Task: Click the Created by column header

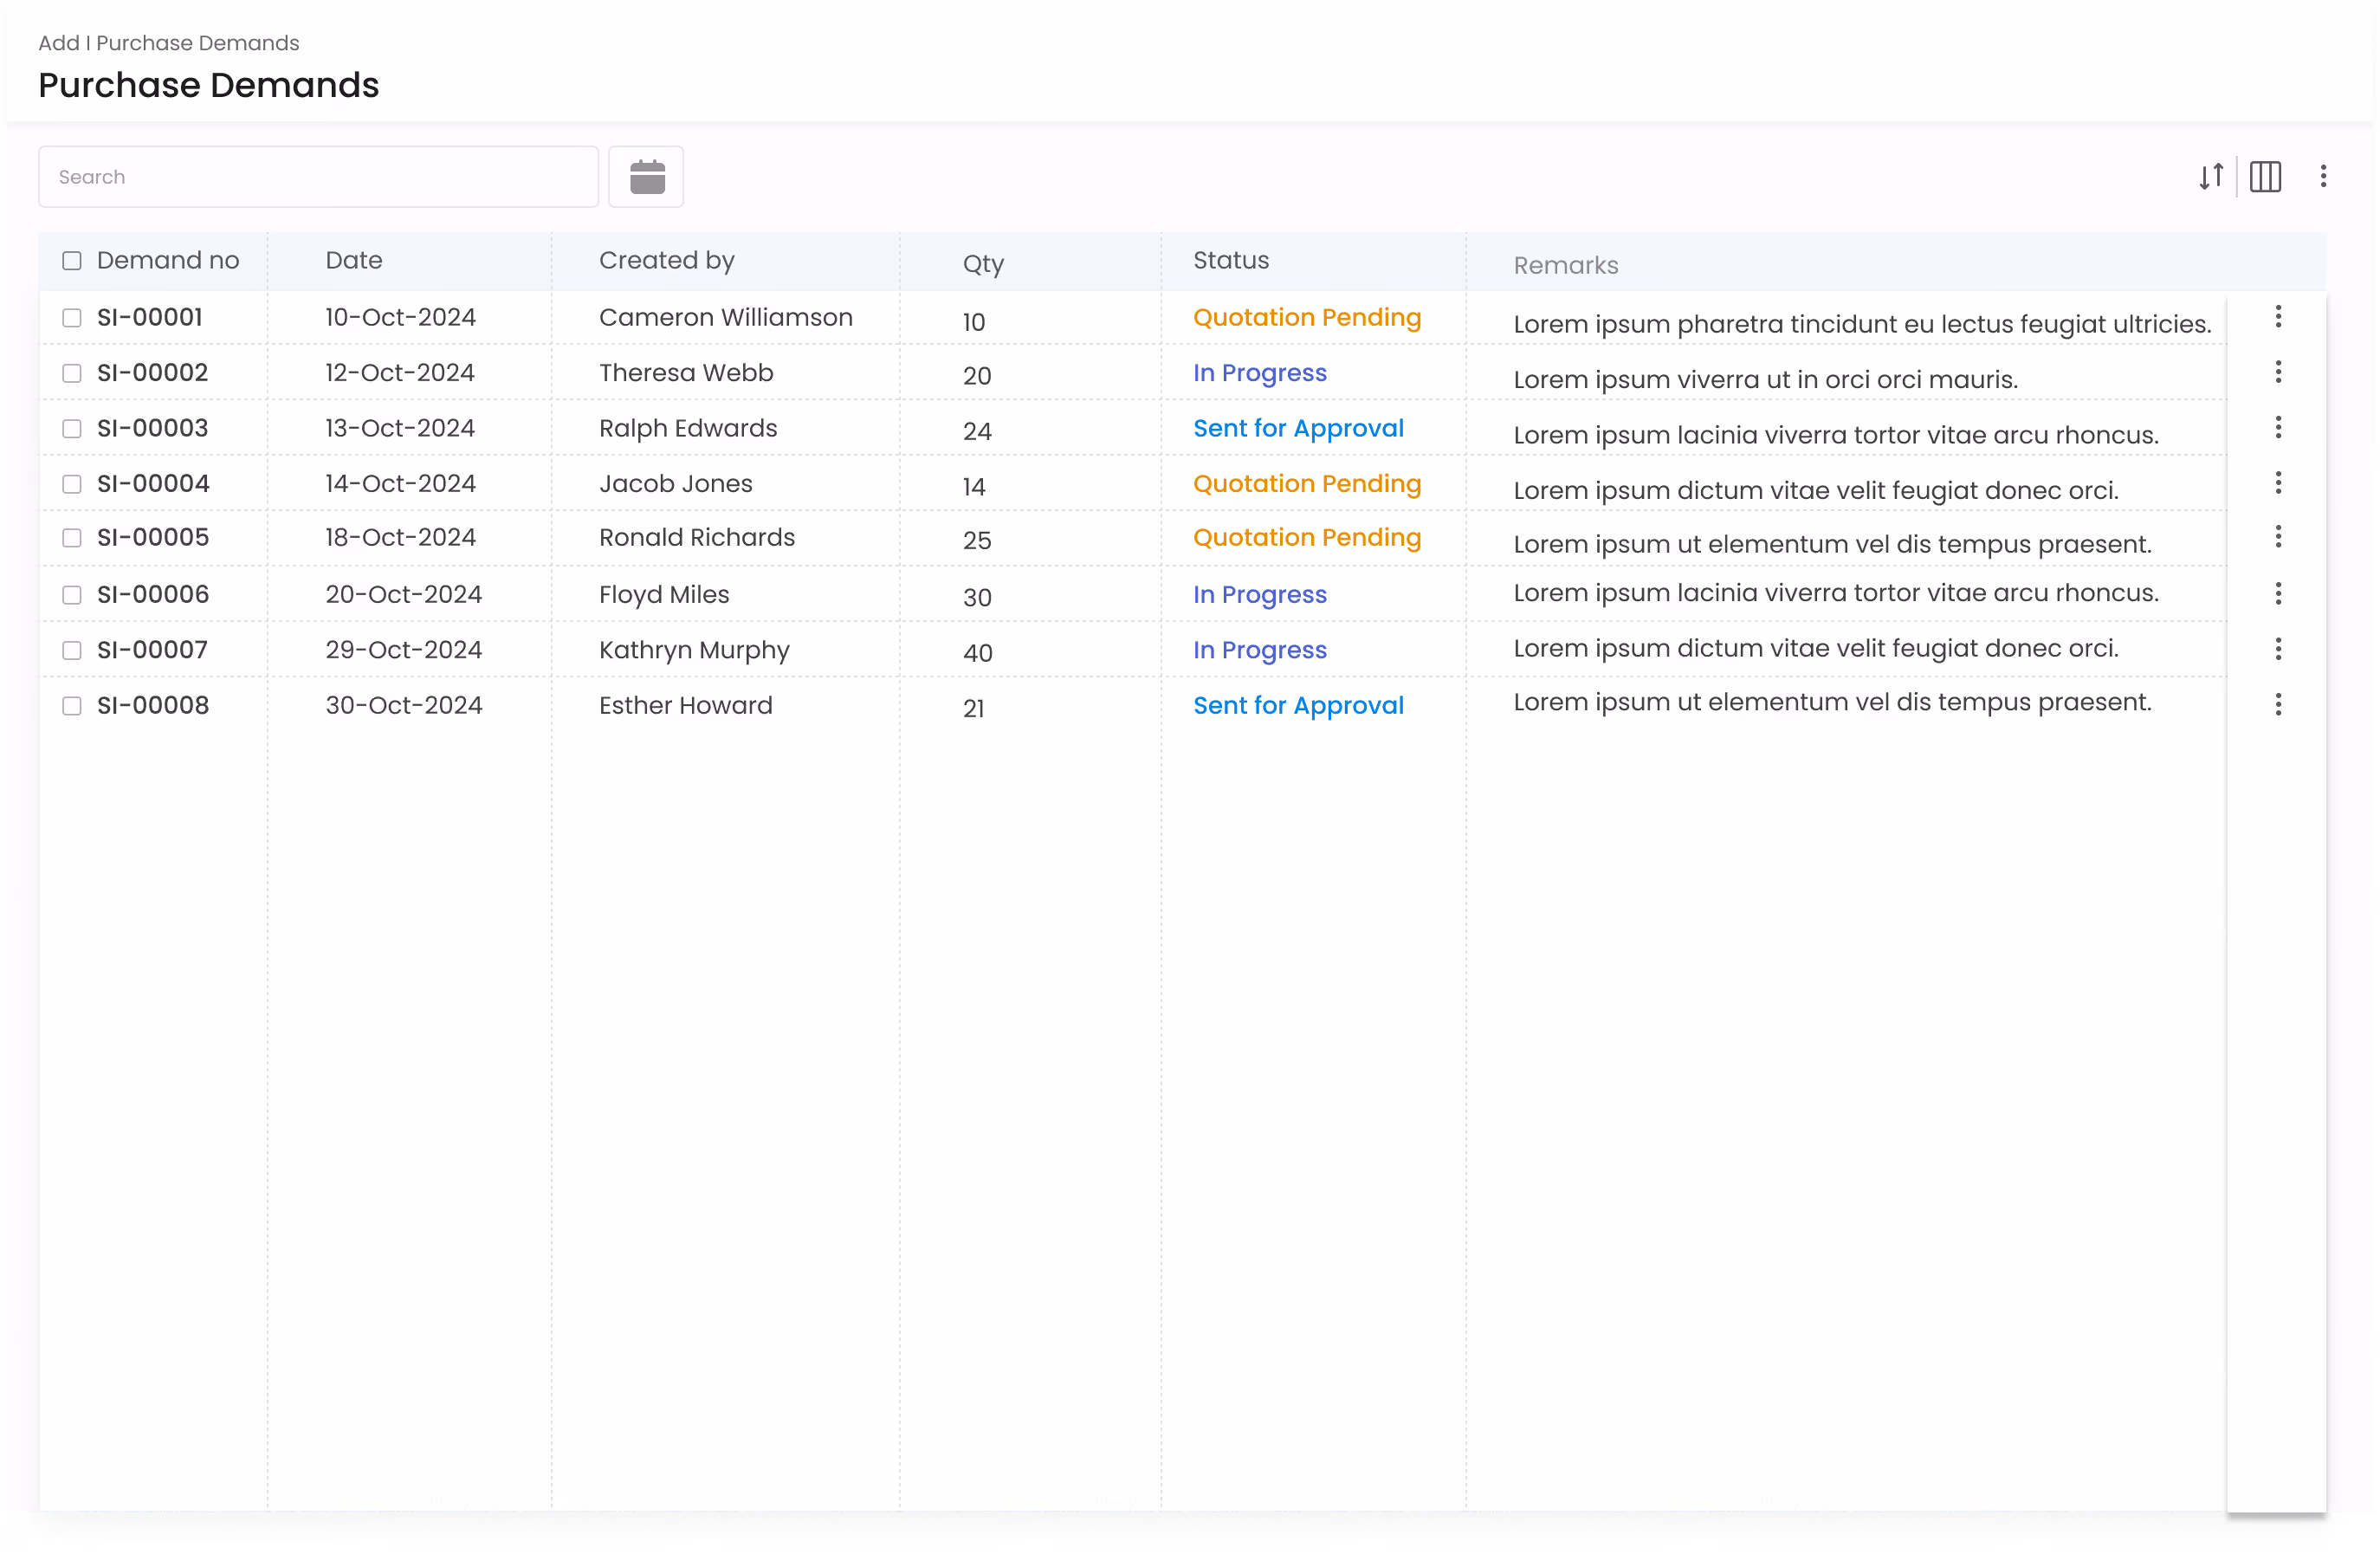Action: (x=667, y=260)
